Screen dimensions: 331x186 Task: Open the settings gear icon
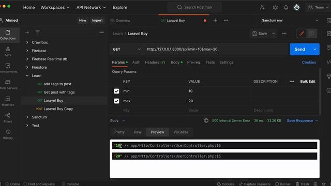(x=275, y=7)
